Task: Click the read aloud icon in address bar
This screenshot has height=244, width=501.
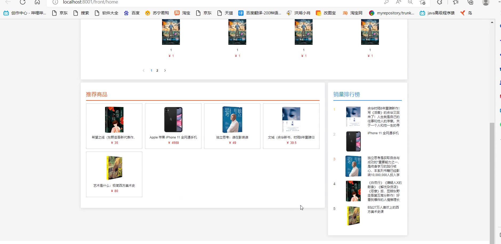Action: pyautogui.click(x=398, y=2)
